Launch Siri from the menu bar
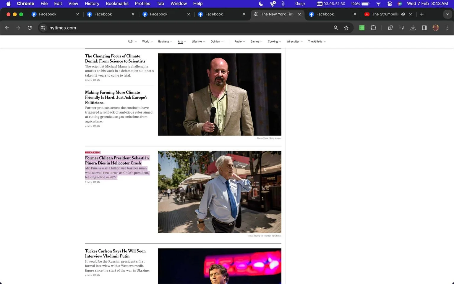This screenshot has width=454, height=284. click(400, 4)
